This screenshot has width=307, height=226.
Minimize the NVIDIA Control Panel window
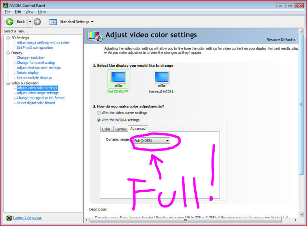281,6
